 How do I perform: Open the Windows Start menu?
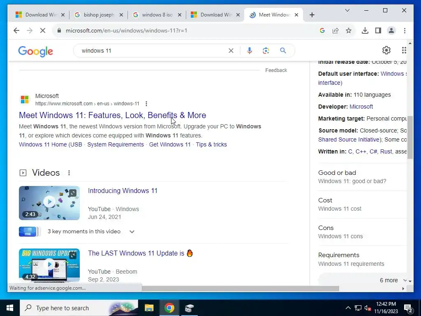click(10, 308)
